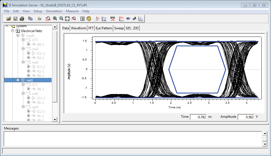Open the list/report icon
Screen dimensions: 271x156
tap(82, 19)
